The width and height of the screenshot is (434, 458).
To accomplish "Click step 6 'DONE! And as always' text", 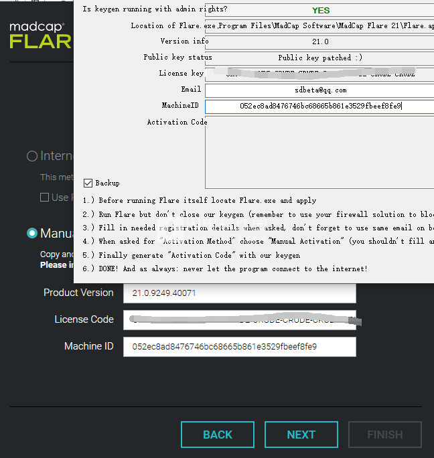I will (x=225, y=269).
